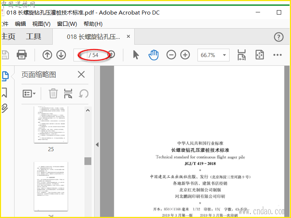Screen dimensions: 291x218
Task: Click the insert/extract pages icon in thumbnails panel
Action: 68,93
